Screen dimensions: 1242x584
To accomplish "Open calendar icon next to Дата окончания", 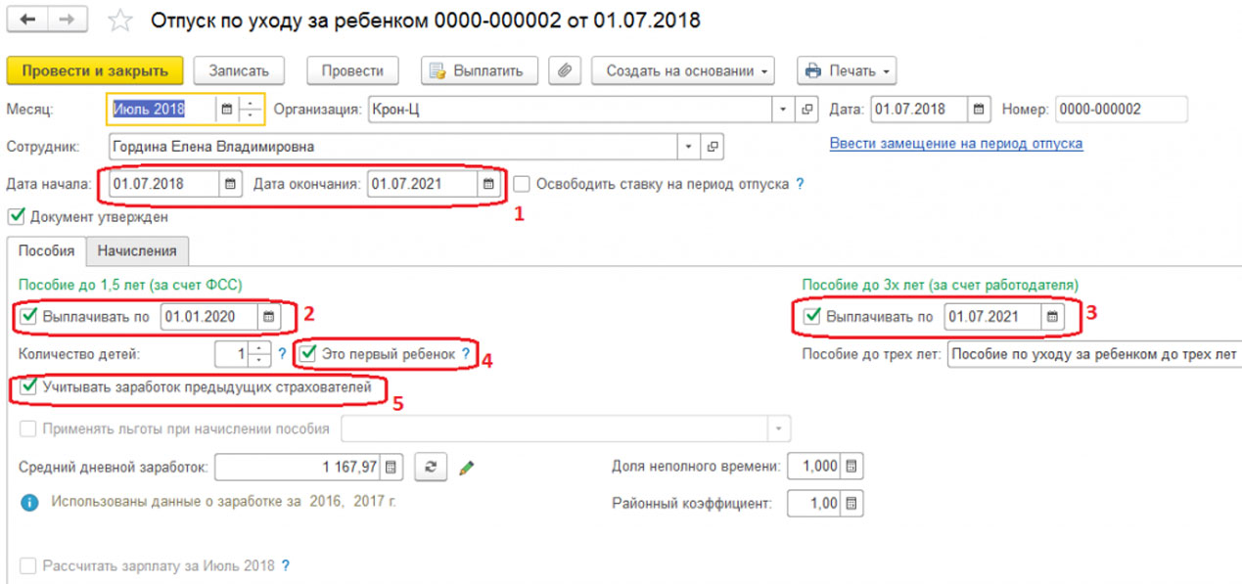I will coord(487,185).
